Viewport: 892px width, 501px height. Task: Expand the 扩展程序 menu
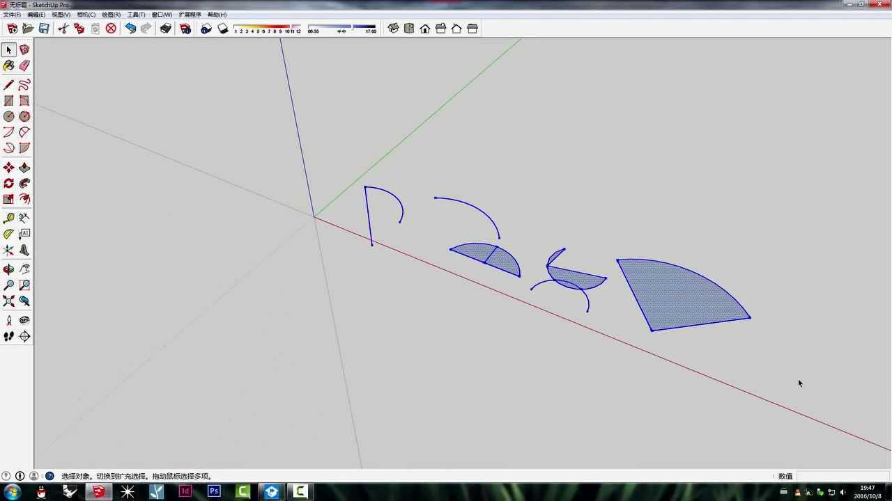(x=190, y=15)
